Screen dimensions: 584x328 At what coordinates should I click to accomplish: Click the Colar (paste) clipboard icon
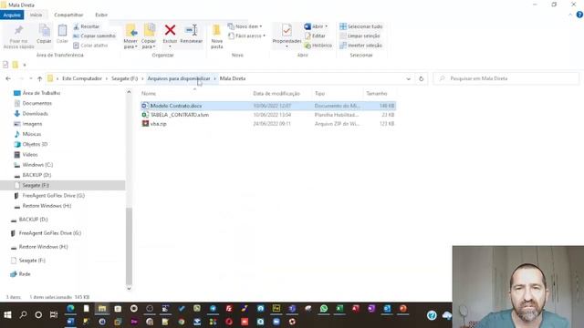pos(62,31)
